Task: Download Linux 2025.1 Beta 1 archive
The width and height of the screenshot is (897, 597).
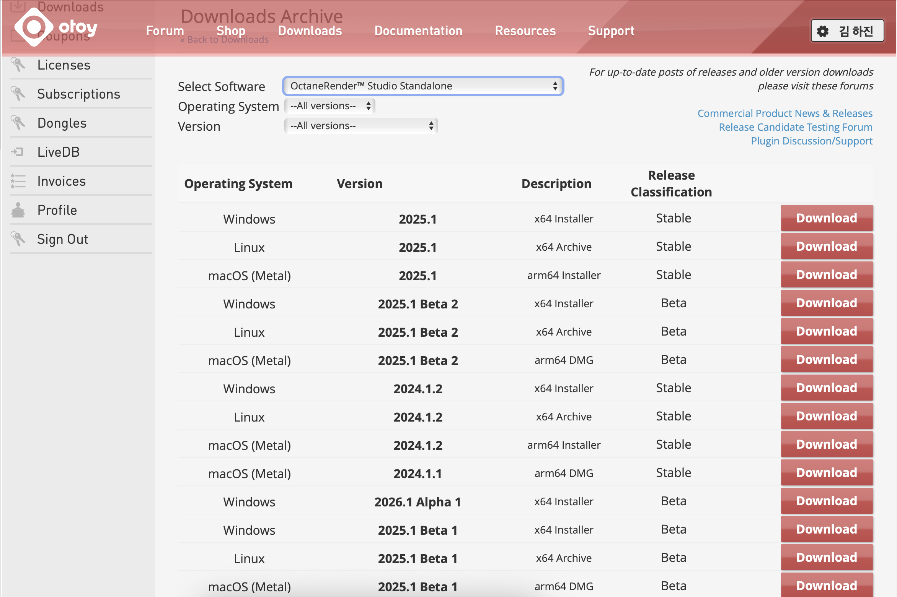Action: pyautogui.click(x=827, y=558)
